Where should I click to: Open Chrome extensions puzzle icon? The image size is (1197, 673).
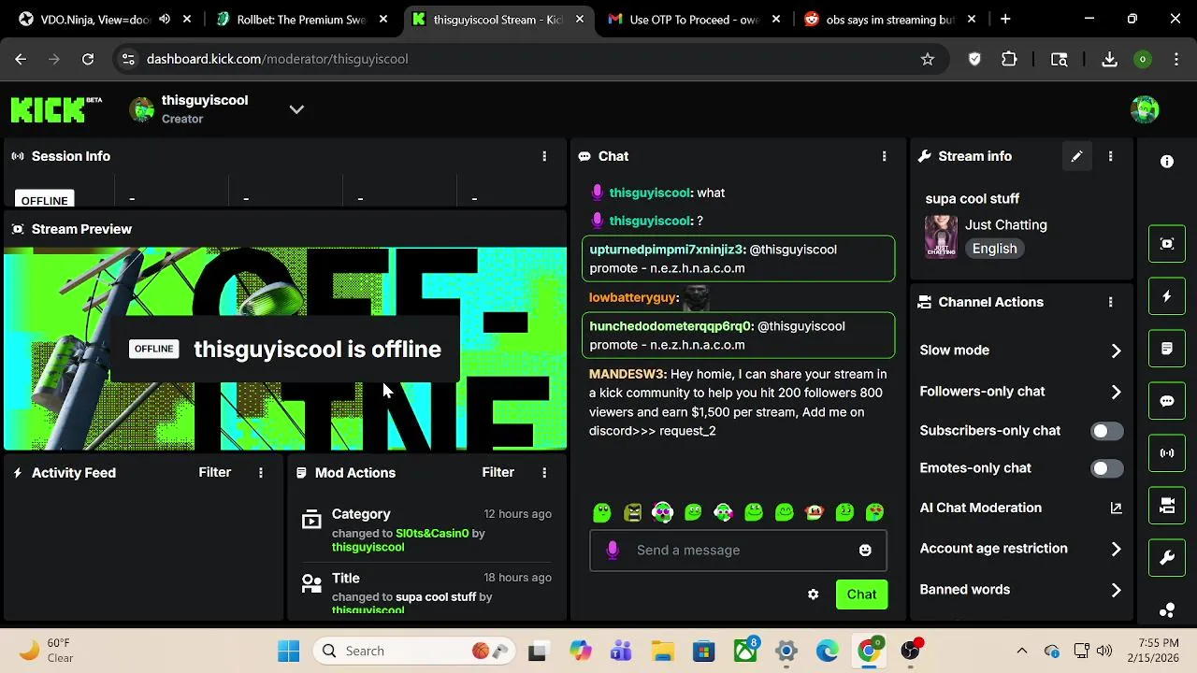point(1009,59)
